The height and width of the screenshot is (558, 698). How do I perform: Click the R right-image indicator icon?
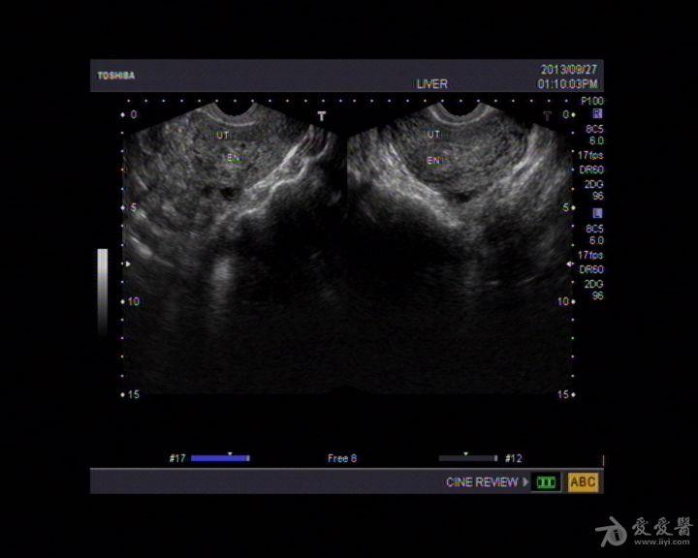[x=597, y=113]
